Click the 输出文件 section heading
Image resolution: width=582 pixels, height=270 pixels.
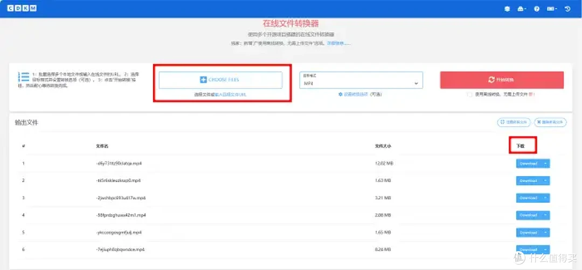tap(26, 122)
